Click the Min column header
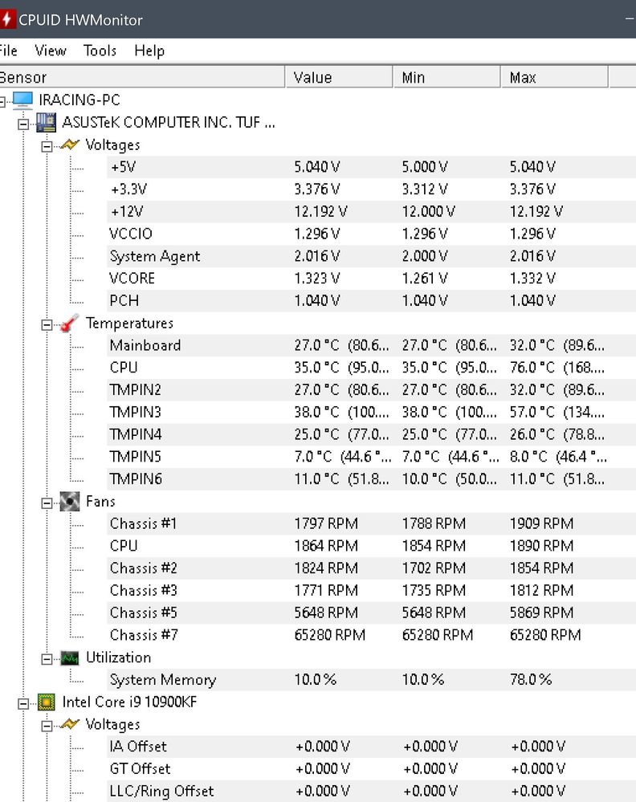The height and width of the screenshot is (802, 636). pyautogui.click(x=446, y=77)
